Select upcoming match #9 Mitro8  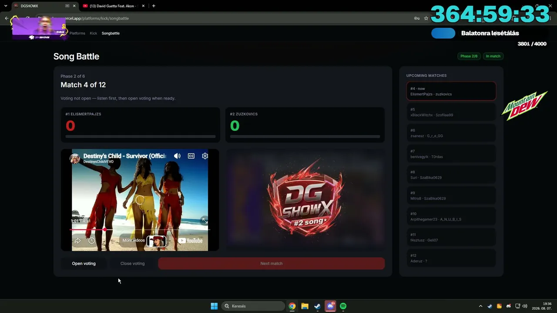(451, 196)
